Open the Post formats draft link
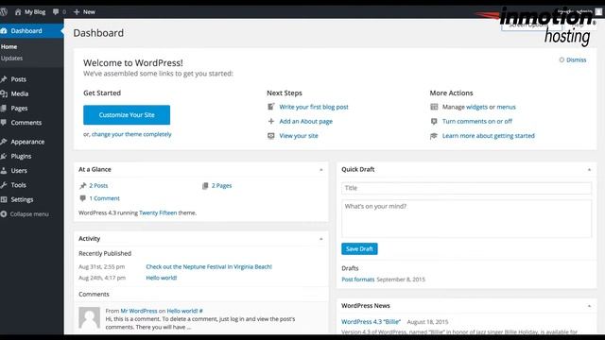 (x=358, y=280)
